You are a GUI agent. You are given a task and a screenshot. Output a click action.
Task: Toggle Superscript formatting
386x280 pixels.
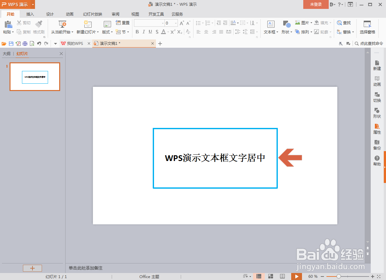pos(173,32)
